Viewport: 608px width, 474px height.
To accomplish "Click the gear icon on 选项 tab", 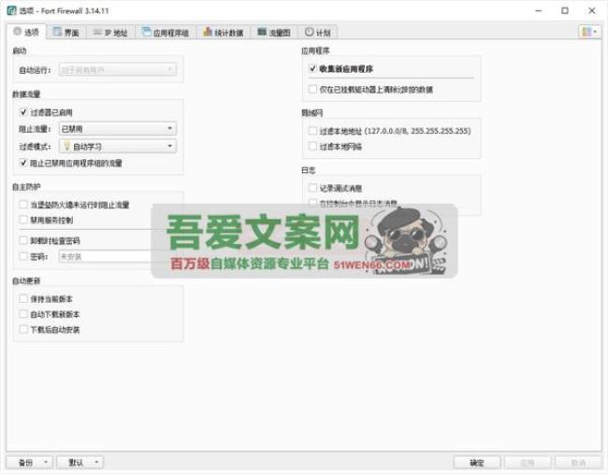I will (x=18, y=32).
